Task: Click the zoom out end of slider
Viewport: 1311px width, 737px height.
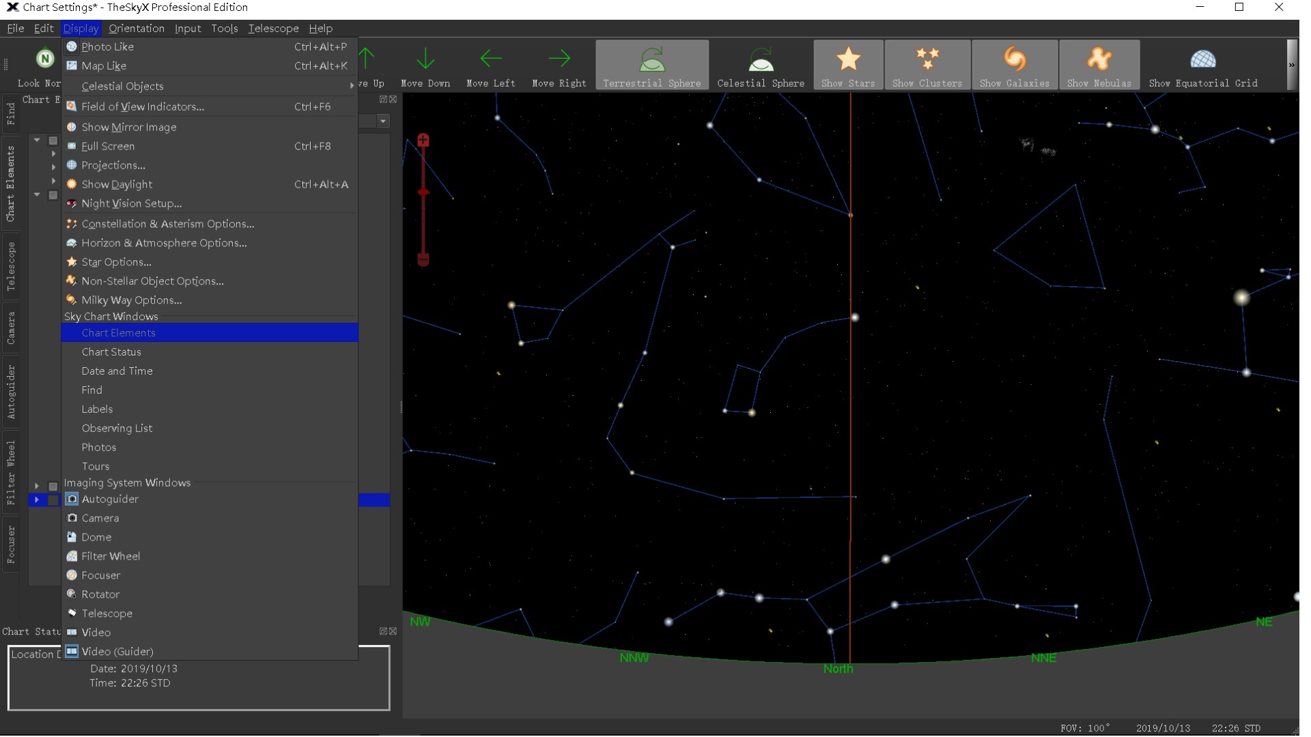Action: click(x=423, y=259)
